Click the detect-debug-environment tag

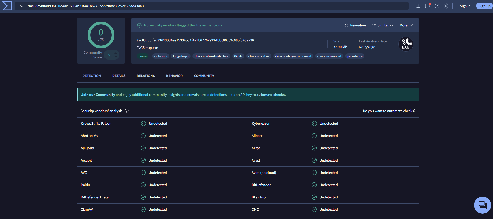coord(293,56)
